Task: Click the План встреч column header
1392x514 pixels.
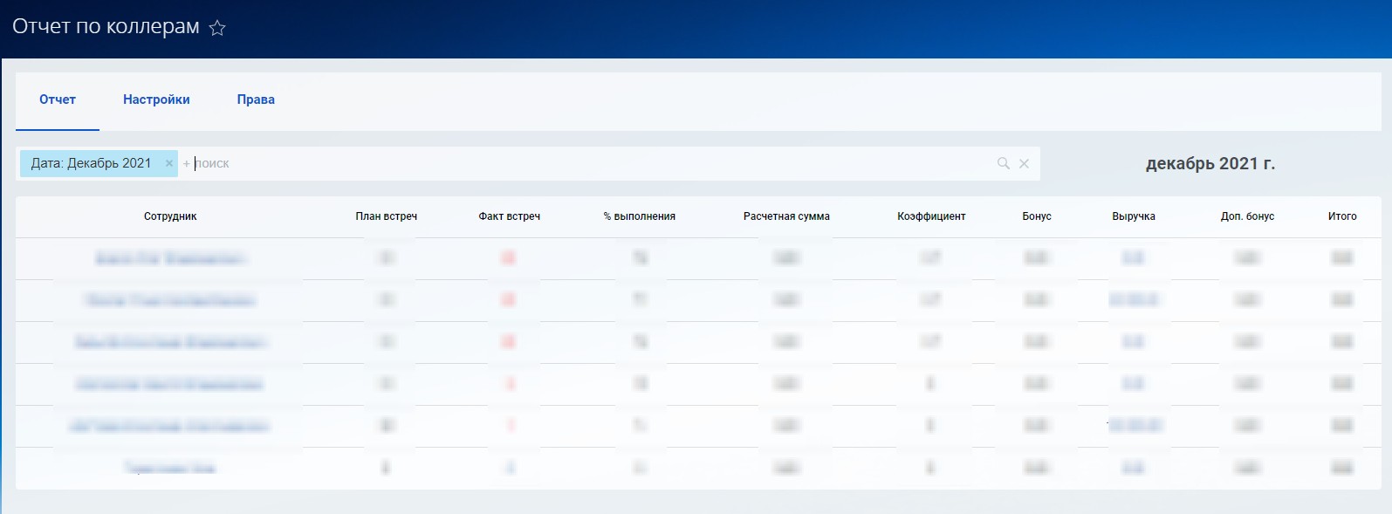Action: (386, 216)
